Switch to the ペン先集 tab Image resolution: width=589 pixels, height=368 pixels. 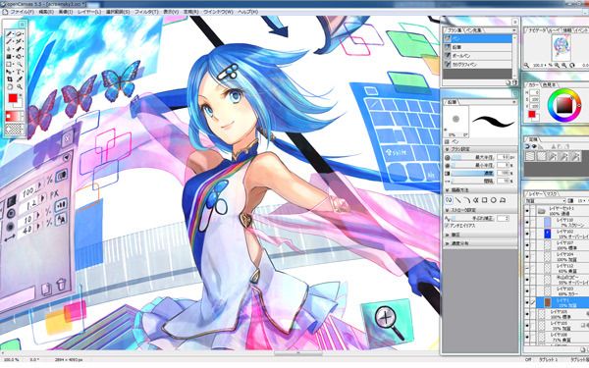coord(473,30)
